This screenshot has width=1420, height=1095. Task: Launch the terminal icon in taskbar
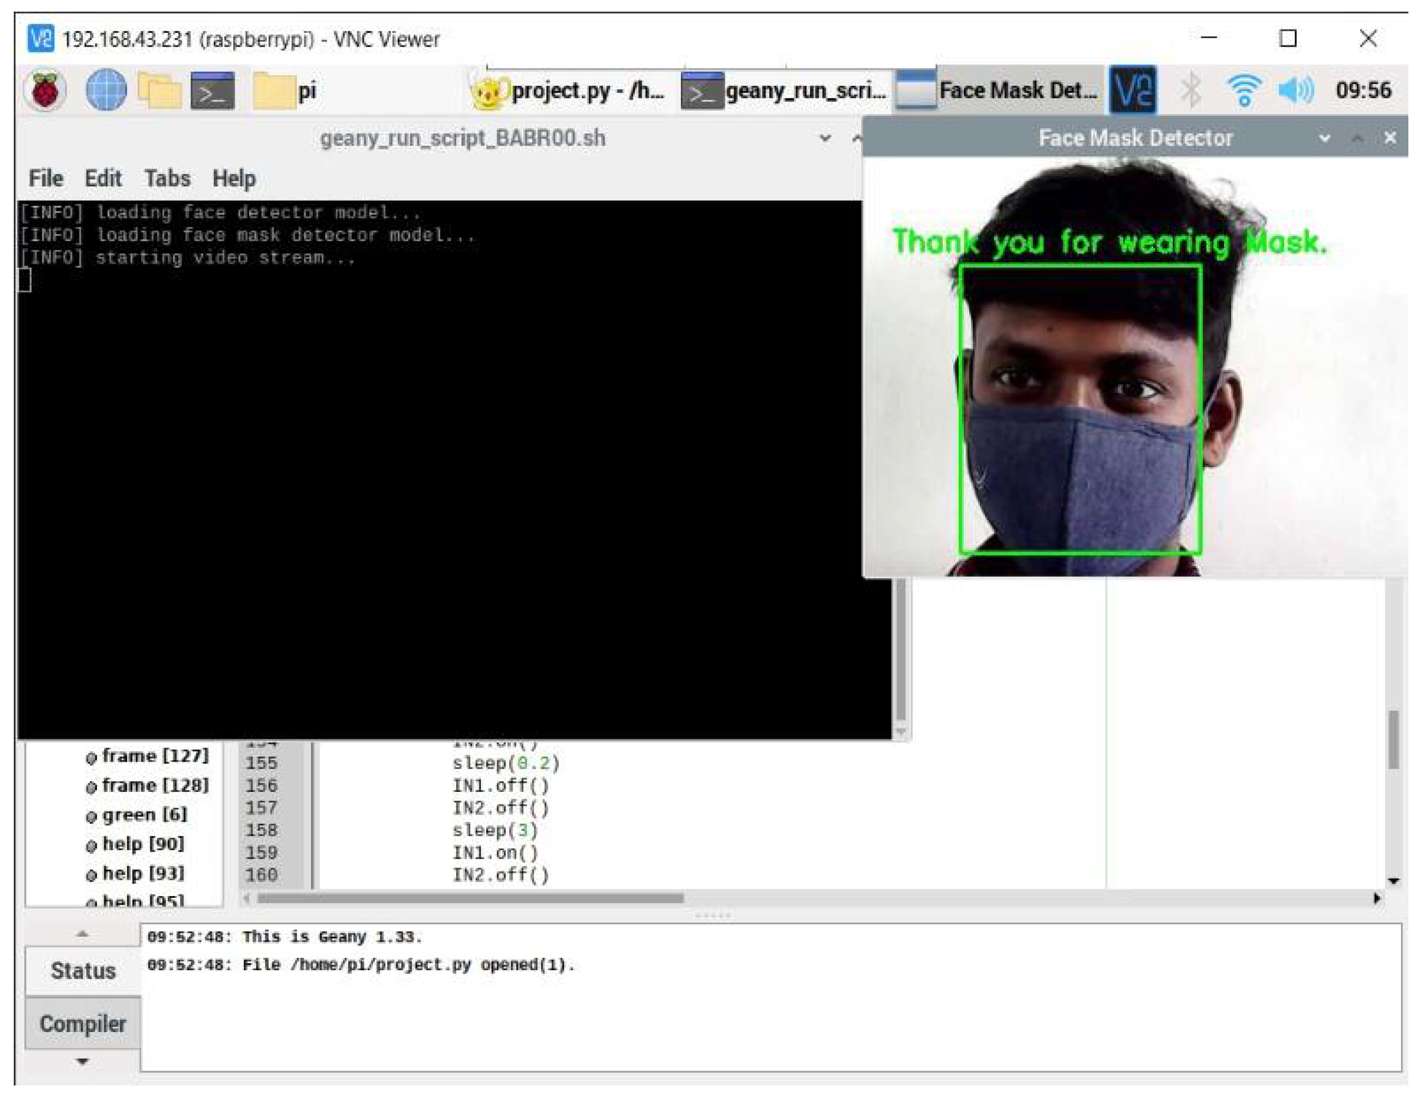(x=213, y=90)
